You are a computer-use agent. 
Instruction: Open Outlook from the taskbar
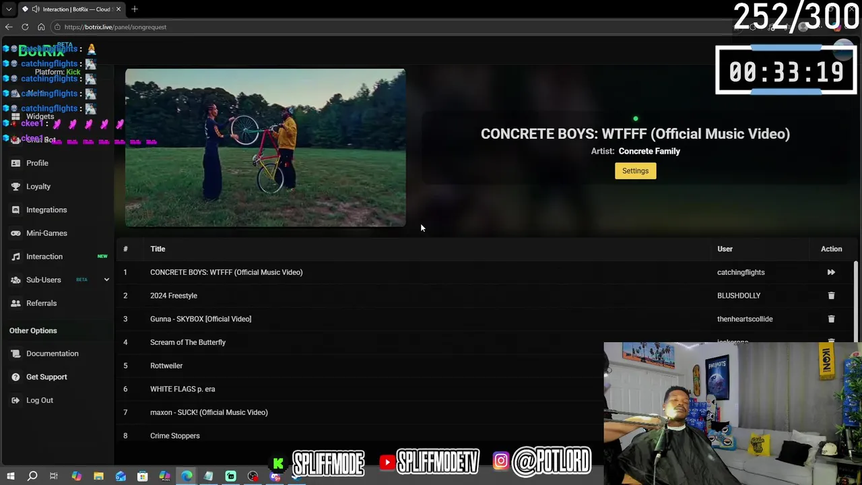pyautogui.click(x=121, y=476)
